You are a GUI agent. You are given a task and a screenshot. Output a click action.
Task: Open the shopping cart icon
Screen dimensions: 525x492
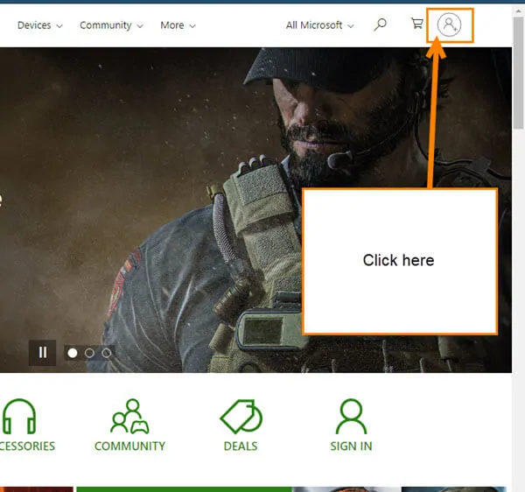click(416, 24)
